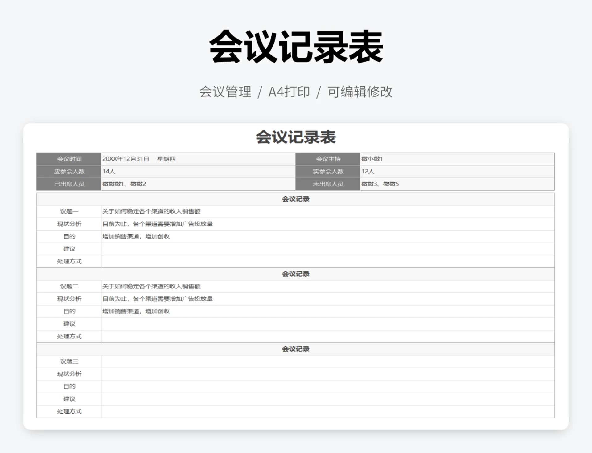Click the 处理方式 label in the last section

click(68, 411)
